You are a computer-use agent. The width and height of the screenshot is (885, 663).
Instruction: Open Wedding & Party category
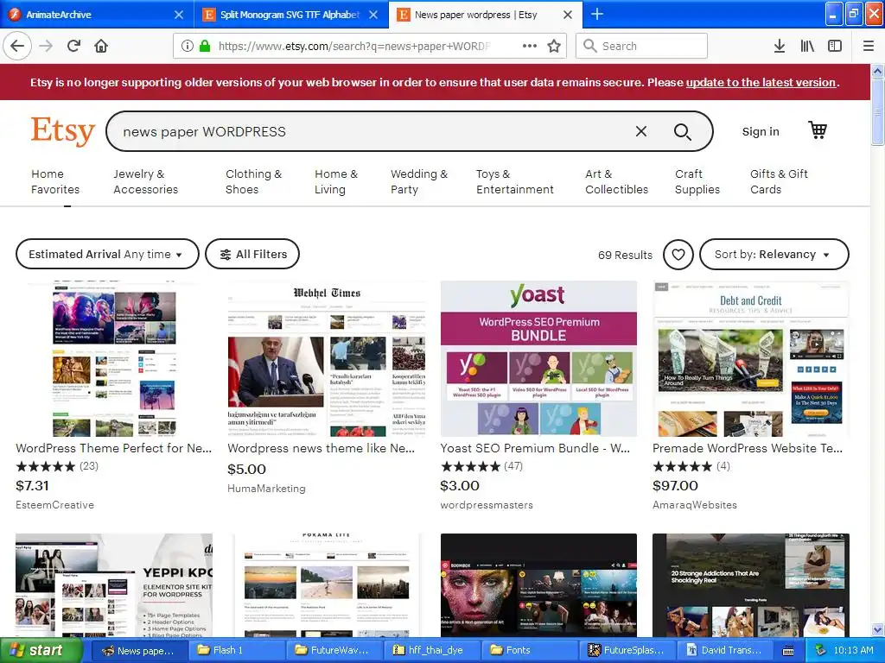click(x=419, y=181)
